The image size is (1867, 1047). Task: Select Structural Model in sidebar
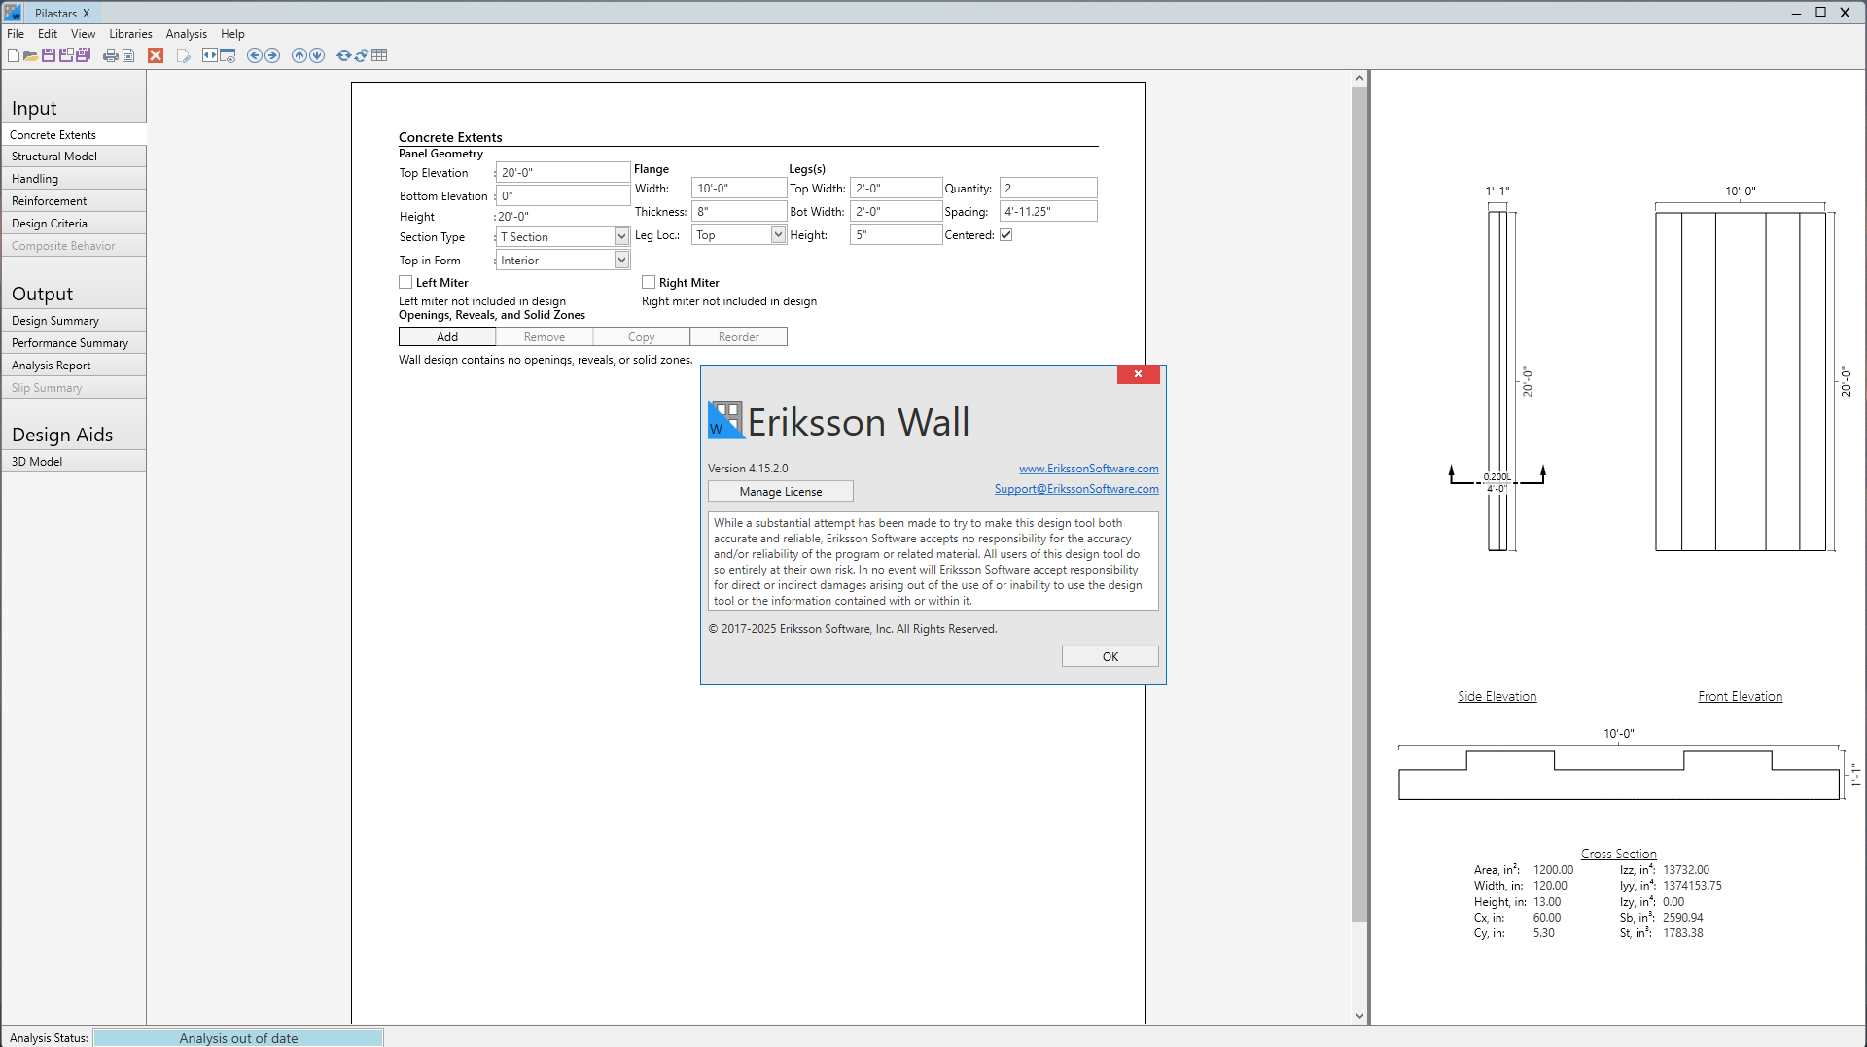74,157
